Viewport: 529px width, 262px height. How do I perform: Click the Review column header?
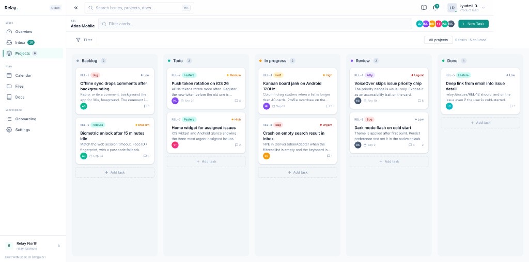point(389,61)
